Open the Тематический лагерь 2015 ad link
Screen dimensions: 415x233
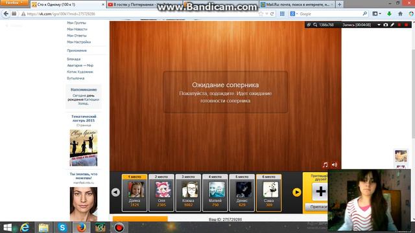(x=84, y=118)
